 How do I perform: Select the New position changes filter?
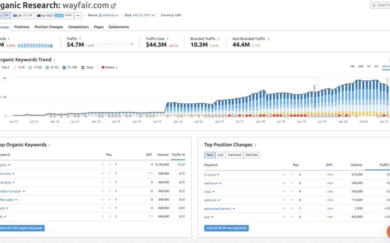(x=210, y=155)
